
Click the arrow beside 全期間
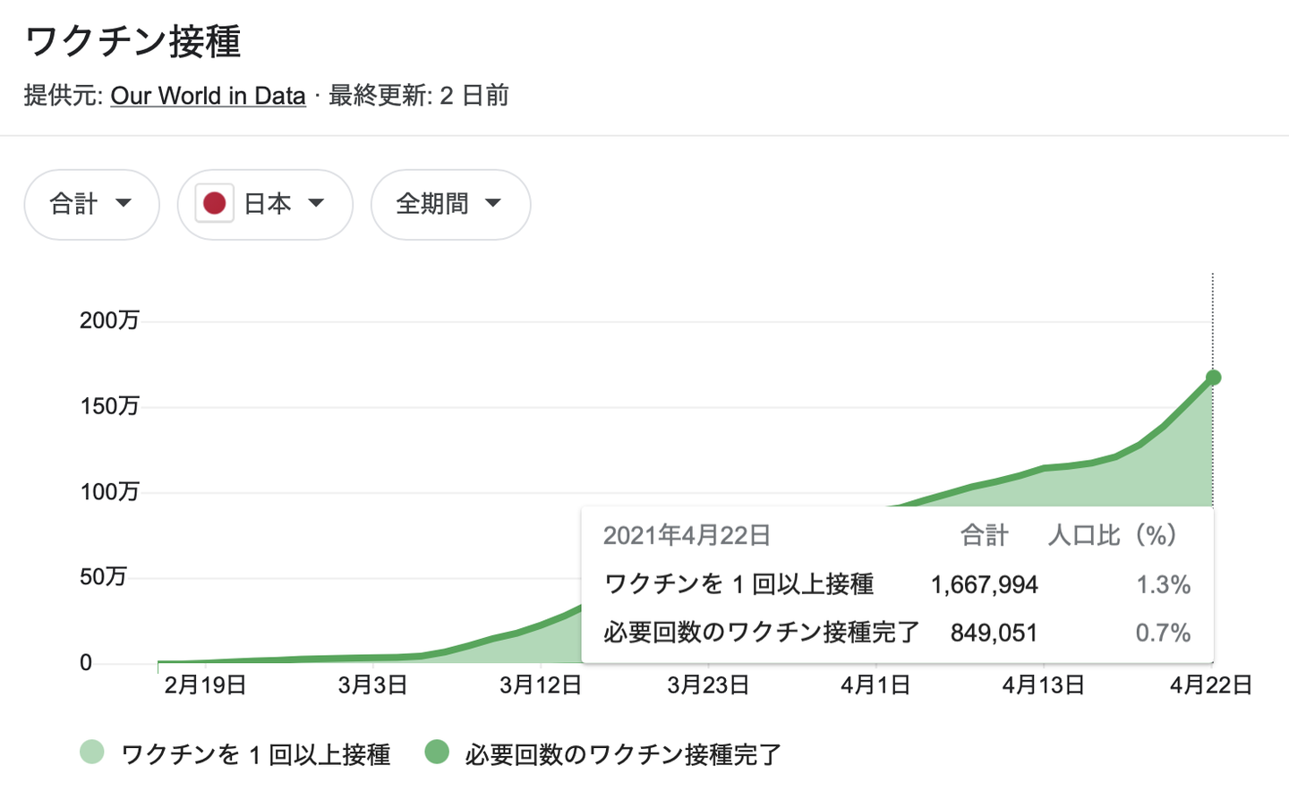[493, 204]
